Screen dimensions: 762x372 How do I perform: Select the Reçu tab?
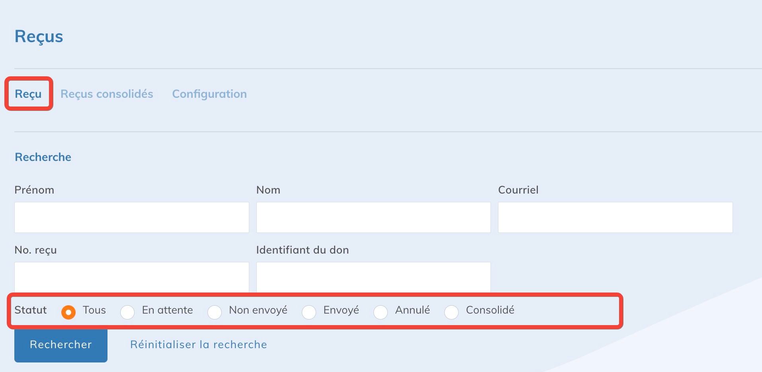click(28, 94)
